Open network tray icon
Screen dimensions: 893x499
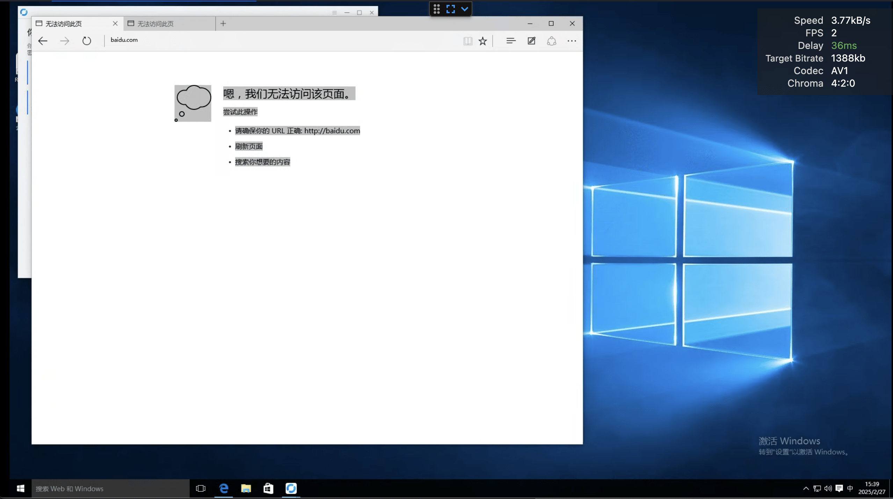[x=817, y=489]
